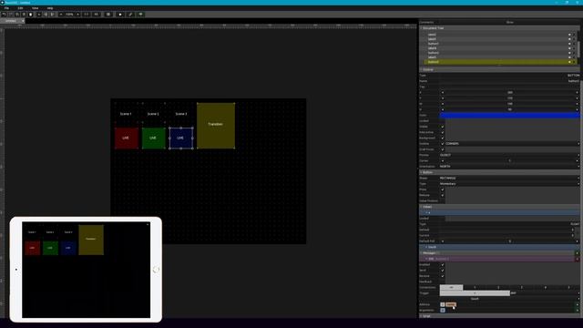Open the Pointer dropdown
This screenshot has height=328, width=583.
tap(509, 155)
